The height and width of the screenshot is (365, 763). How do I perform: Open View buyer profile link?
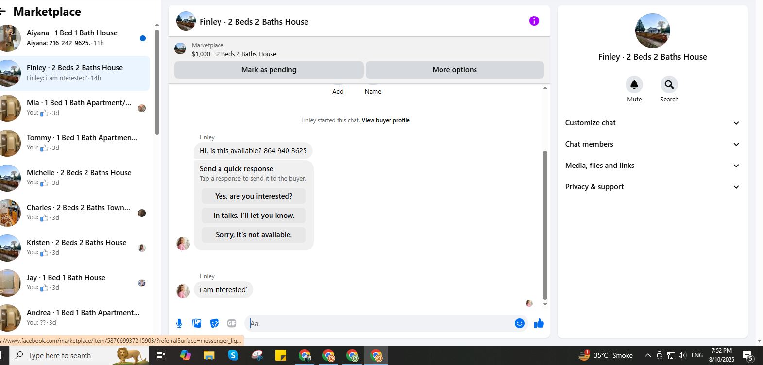coord(386,120)
